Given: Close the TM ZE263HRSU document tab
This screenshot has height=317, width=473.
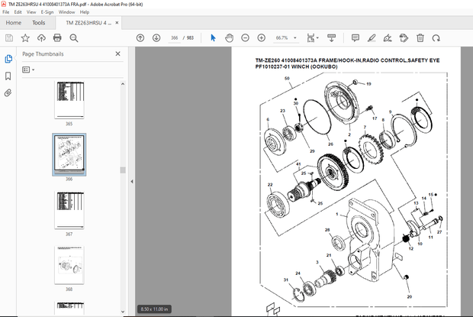Looking at the screenshot, I should (117, 23).
